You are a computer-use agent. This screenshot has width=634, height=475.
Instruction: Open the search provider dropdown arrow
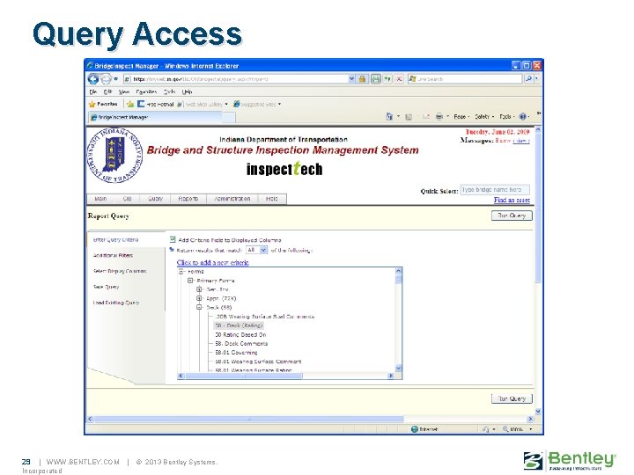coord(536,79)
